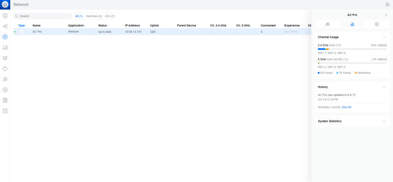Click the See All history link
Screen dimensions: 393x182
pos(346,107)
